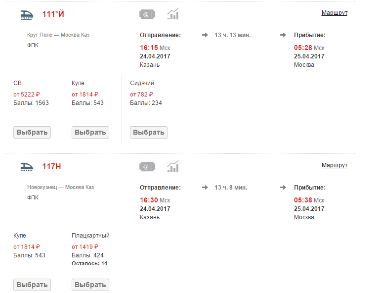Click train number 111*Й

pos(53,14)
